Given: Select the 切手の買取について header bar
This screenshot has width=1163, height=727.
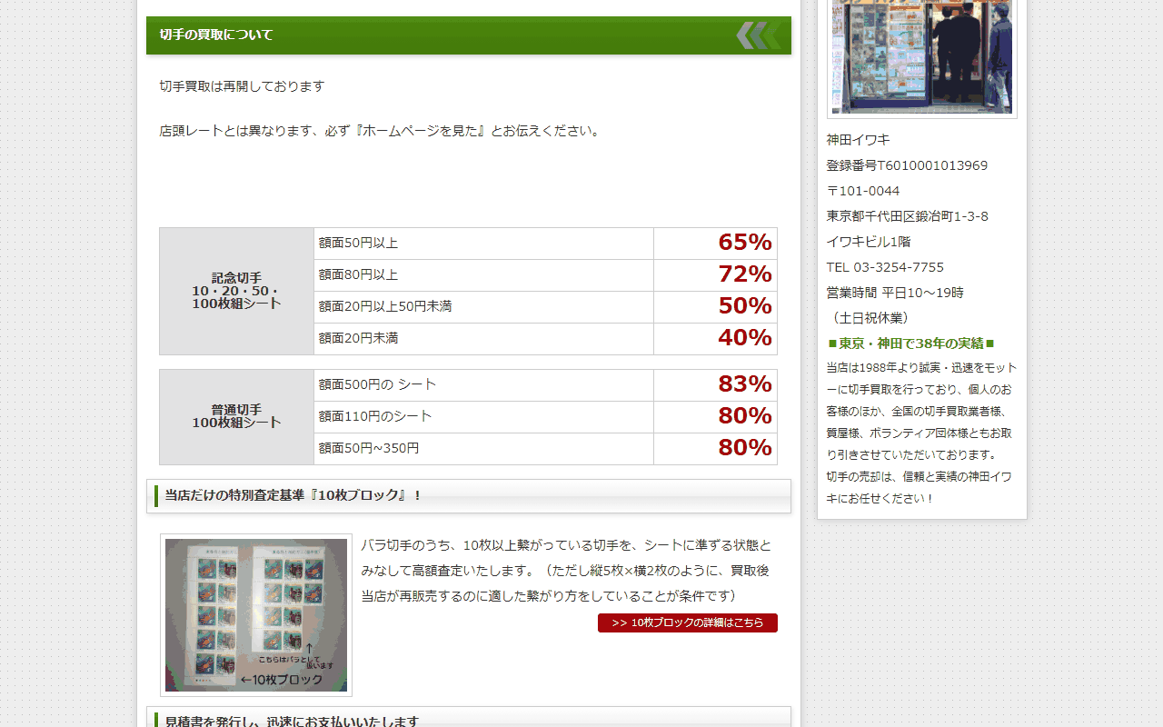Looking at the screenshot, I should coord(469,35).
